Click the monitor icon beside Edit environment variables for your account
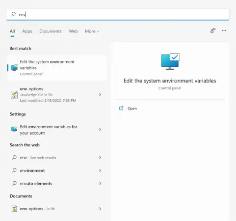This screenshot has height=221, width=236. 14,130
